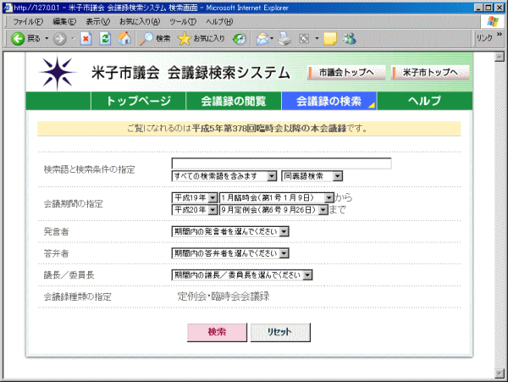
Task: Open the 議長／委員長 dropdown
Action: point(242,275)
